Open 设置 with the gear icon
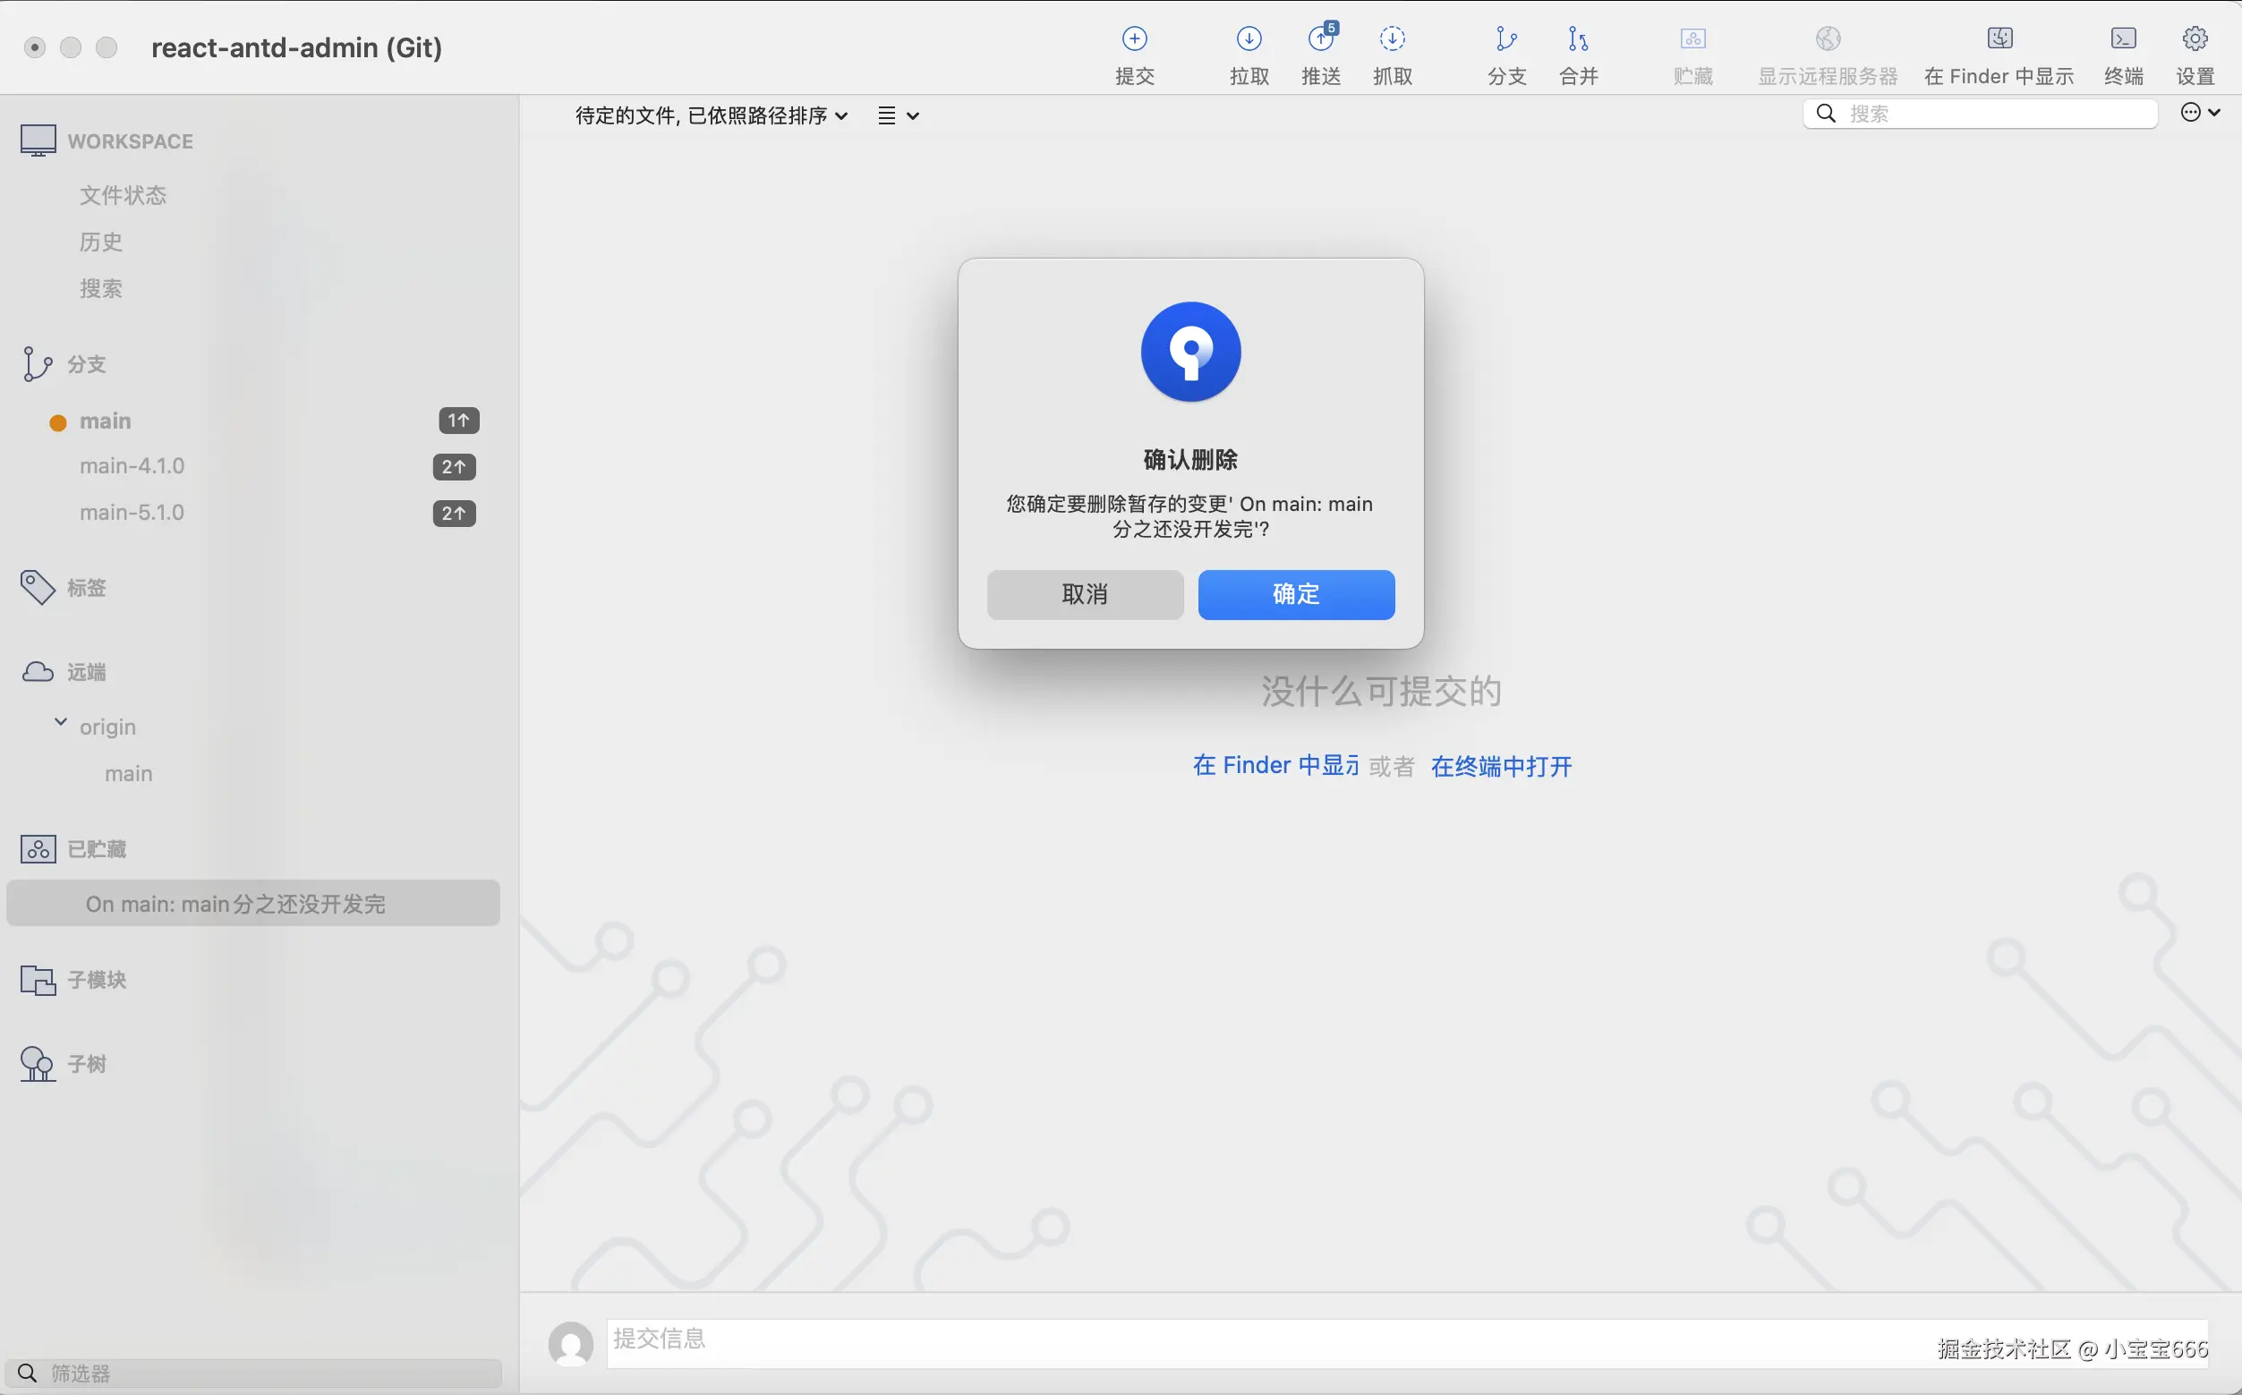Screen dimensions: 2242x1395 point(2194,54)
